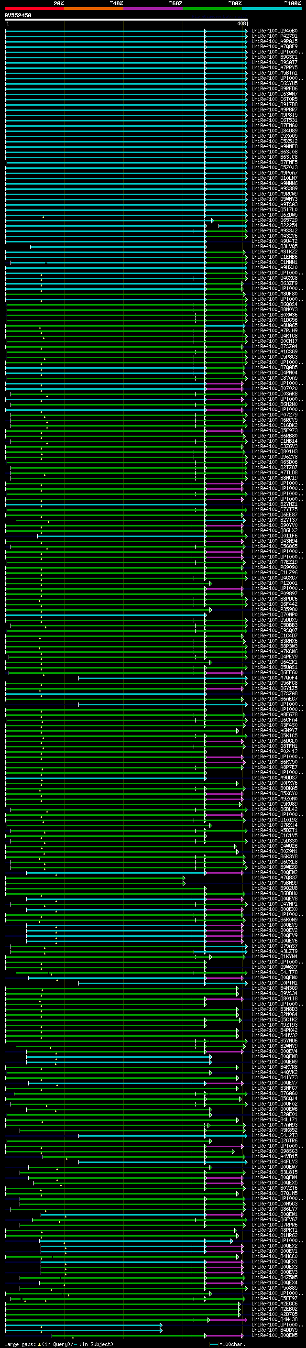
Task: Select the AV552450 query label
Action: pyautogui.click(x=18, y=16)
